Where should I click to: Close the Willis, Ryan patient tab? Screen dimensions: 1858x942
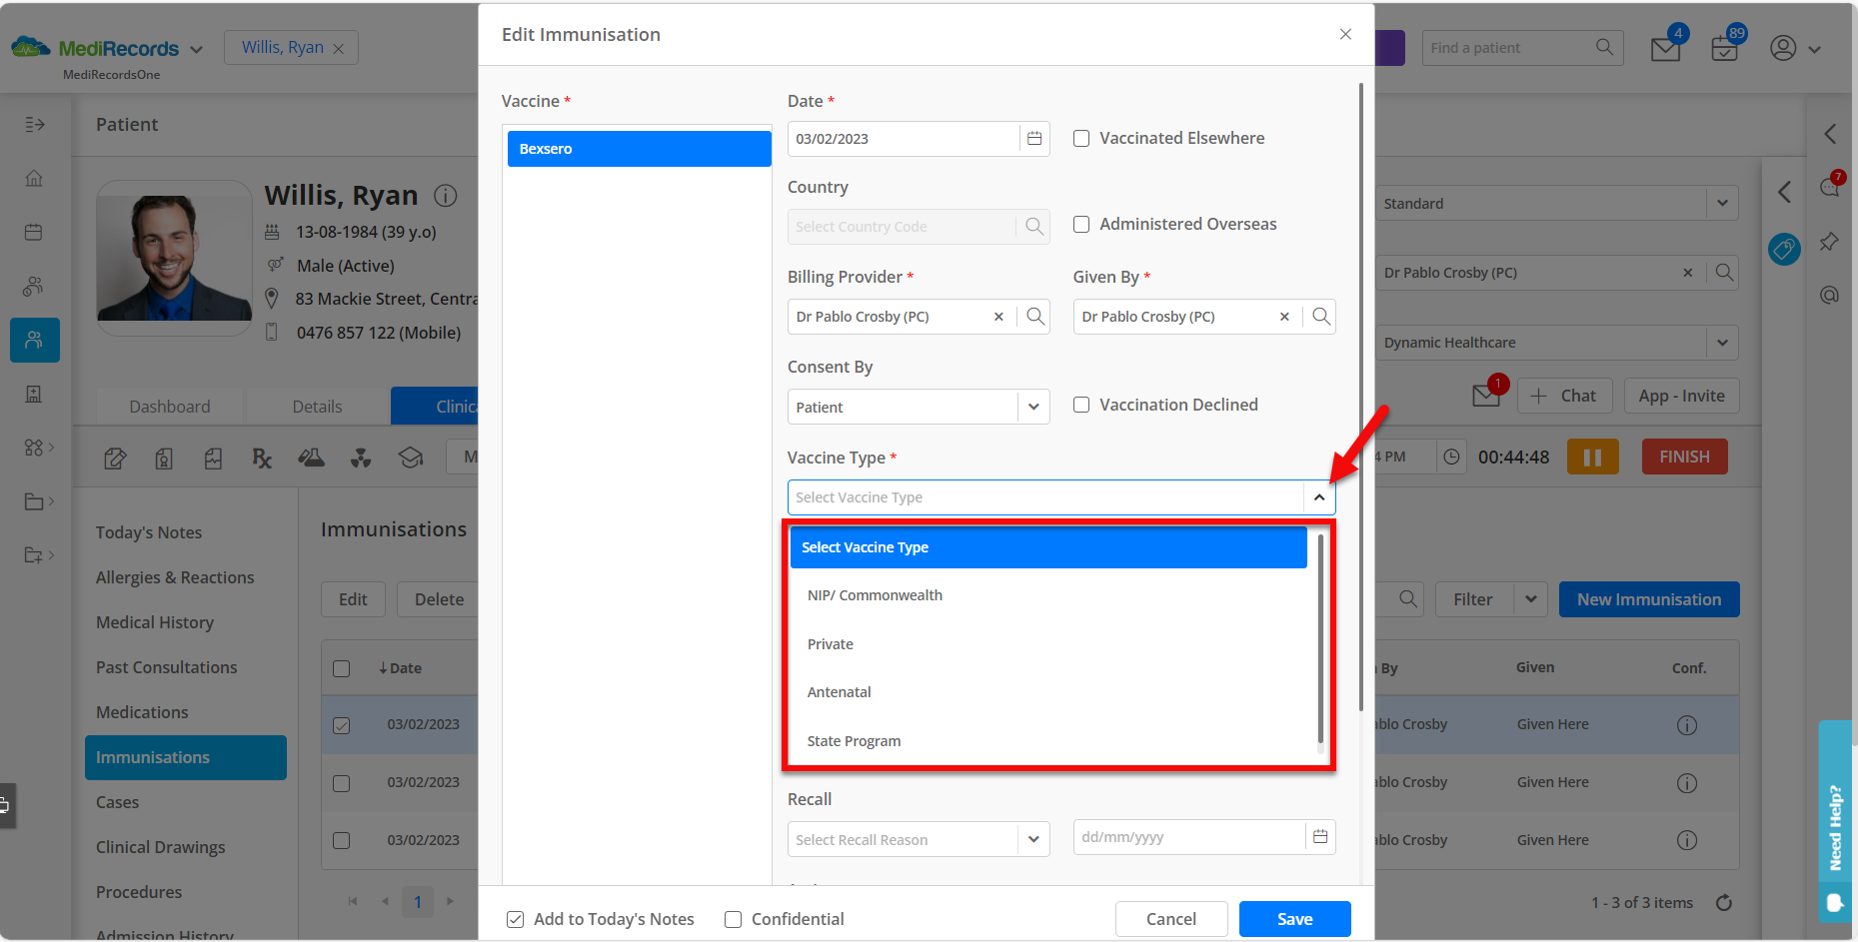point(339,49)
